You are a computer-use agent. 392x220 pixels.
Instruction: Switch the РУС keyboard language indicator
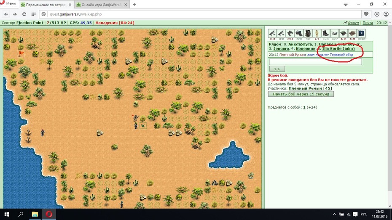point(364,214)
